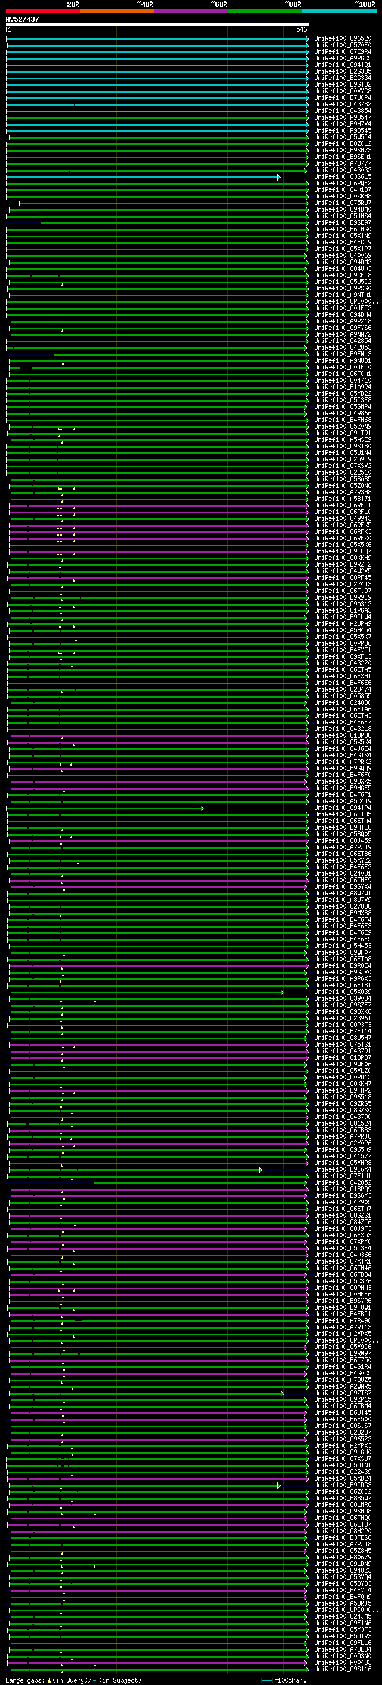The width and height of the screenshot is (382, 1685).
Task: Click the purple alignment bar for Q6RFL1
Action: [x=159, y=506]
